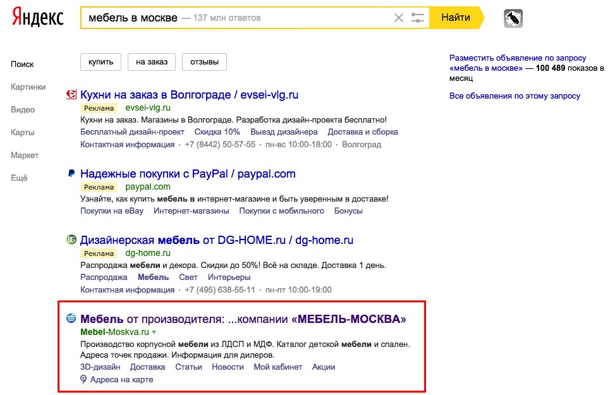Switch to Поиск section
This screenshot has height=395, width=615.
22,64
